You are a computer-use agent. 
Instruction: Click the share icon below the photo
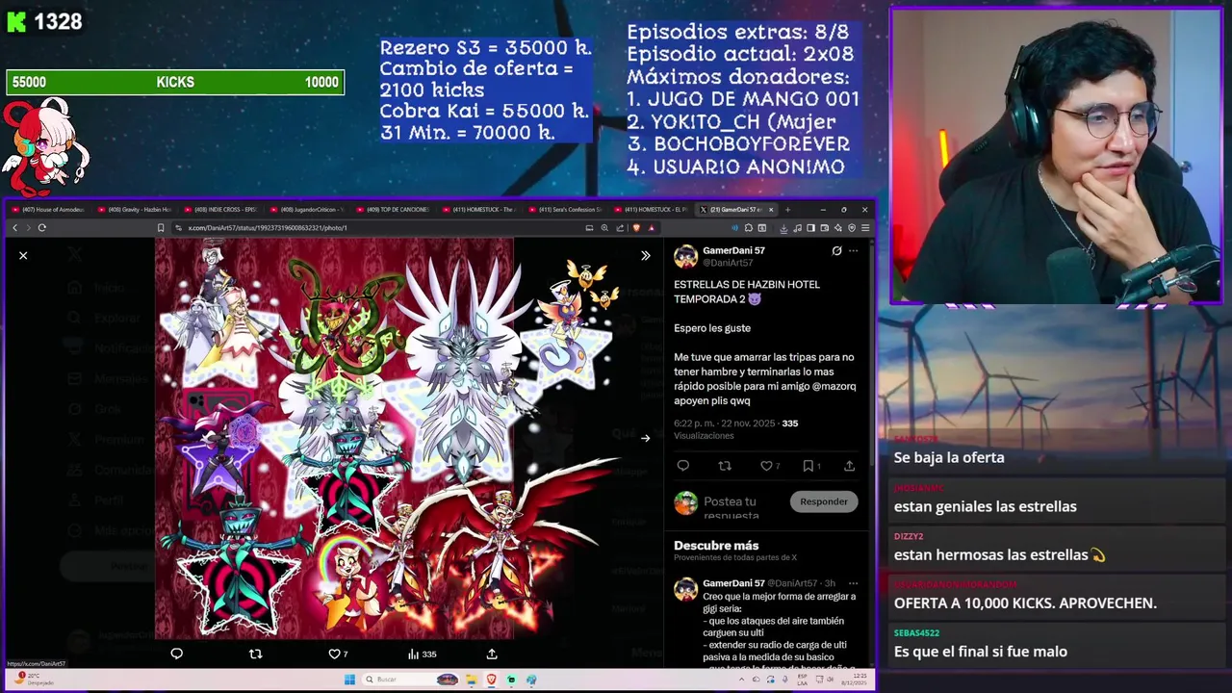point(492,654)
